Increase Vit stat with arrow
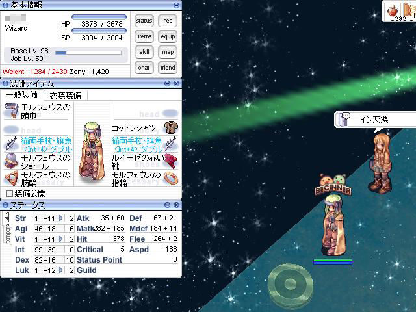The image size is (416, 312). (61, 239)
